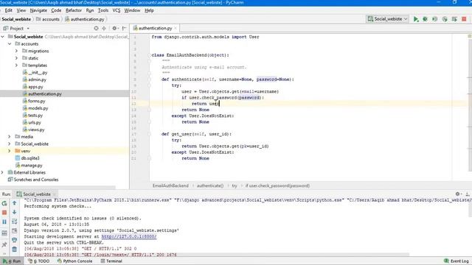Open Project panel settings gear
This screenshot has width=472, height=265.
[x=114, y=28]
